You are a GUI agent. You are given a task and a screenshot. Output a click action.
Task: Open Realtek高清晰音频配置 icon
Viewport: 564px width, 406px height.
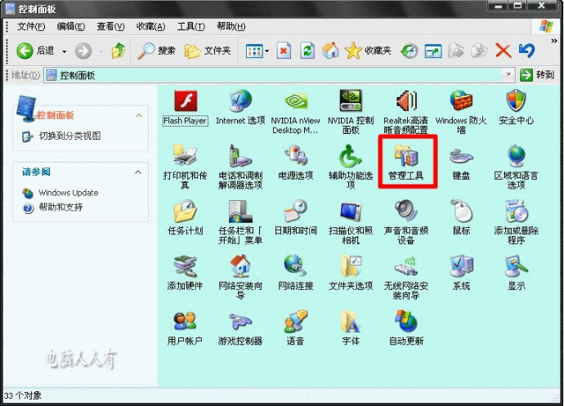point(405,111)
